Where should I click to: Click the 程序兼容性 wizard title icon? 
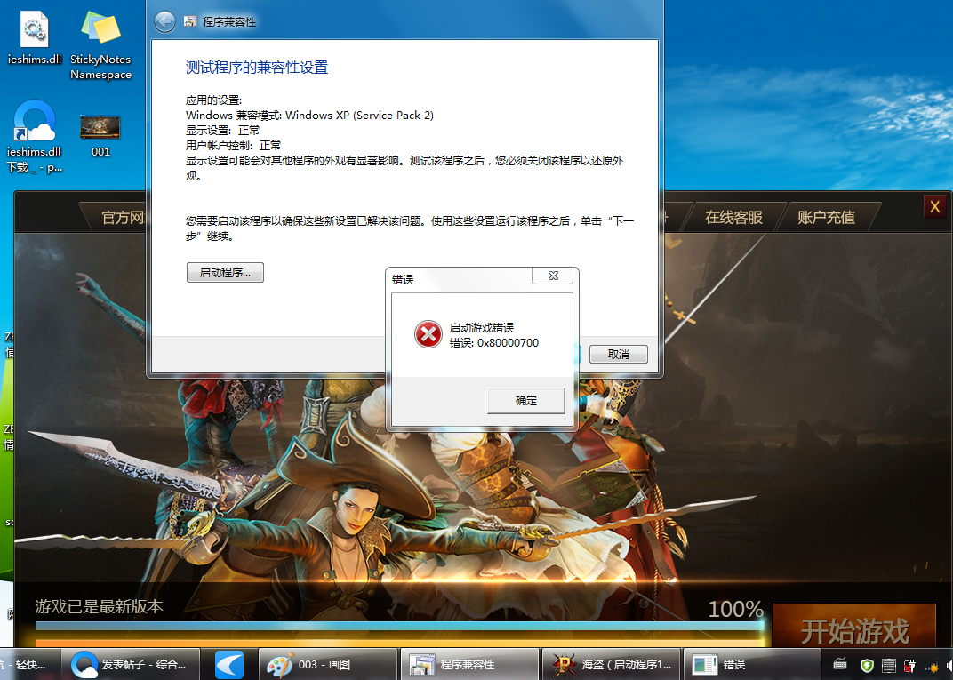point(190,22)
